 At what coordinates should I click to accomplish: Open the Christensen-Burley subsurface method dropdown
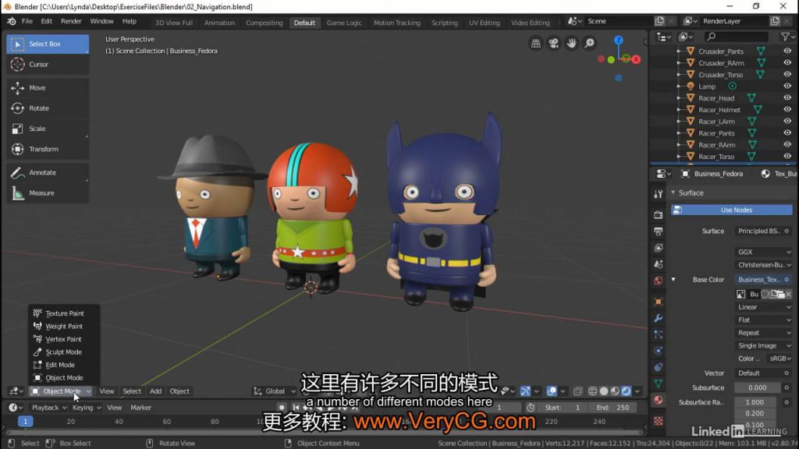pos(764,265)
